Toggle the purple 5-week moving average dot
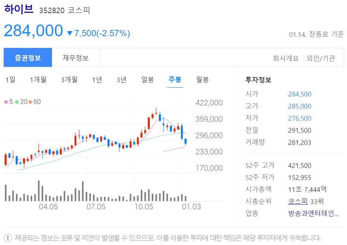Image resolution: width=347 pixels, height=245 pixels. point(5,103)
